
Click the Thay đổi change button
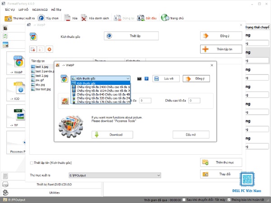221,174
